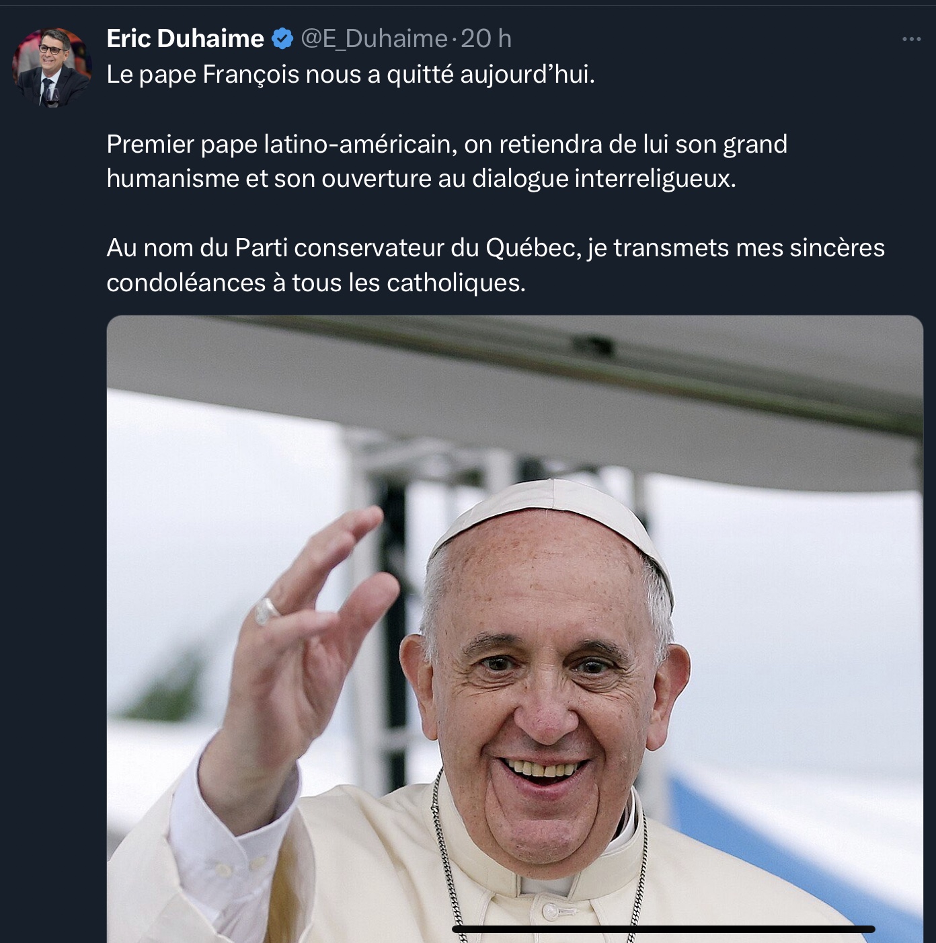Click the display name Eric Duhaime
This screenshot has width=936, height=943.
[185, 39]
